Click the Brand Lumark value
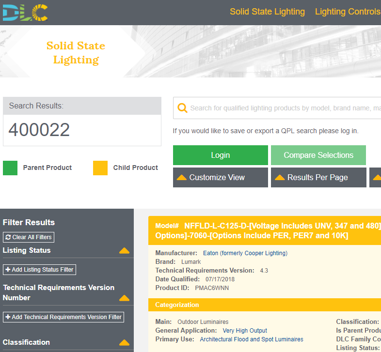This screenshot has height=352, width=381. tap(191, 262)
